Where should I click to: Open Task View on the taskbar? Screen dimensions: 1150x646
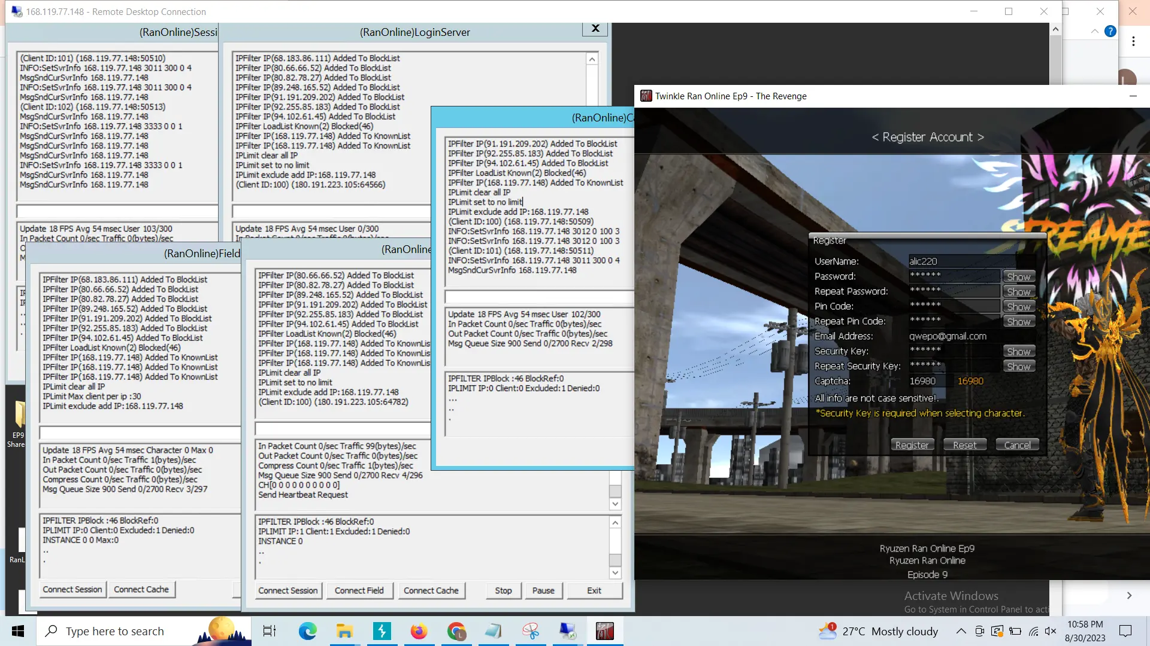click(270, 631)
